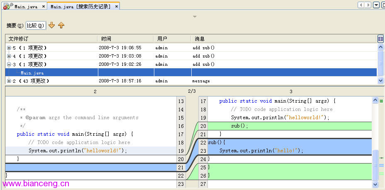Click '// TODO code' comment in right pane
385x190 pixels.
pyautogui.click(x=282, y=109)
